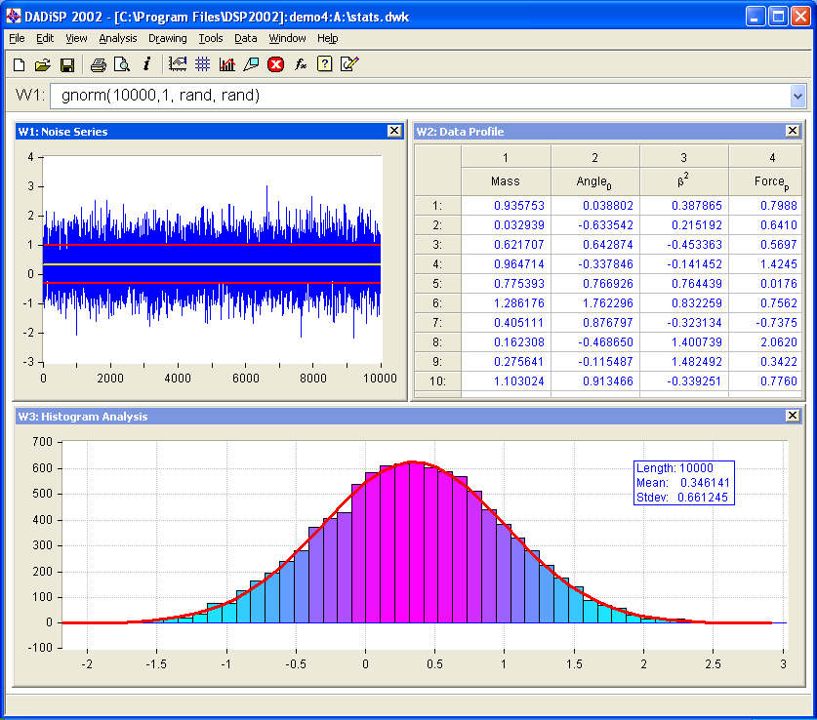The width and height of the screenshot is (817, 720).
Task: Click the Stdev: 0.661245 legend text
Action: tap(682, 498)
